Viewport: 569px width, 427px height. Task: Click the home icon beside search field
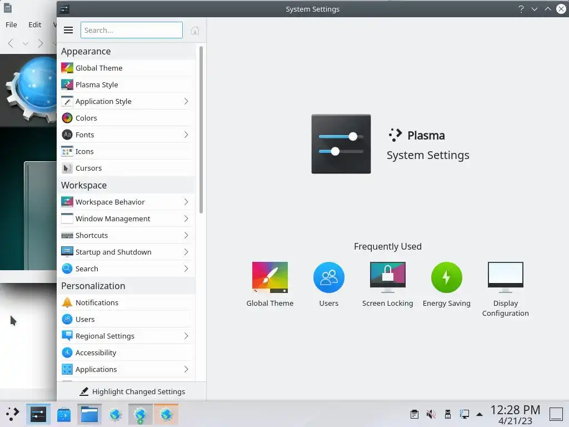pos(195,30)
